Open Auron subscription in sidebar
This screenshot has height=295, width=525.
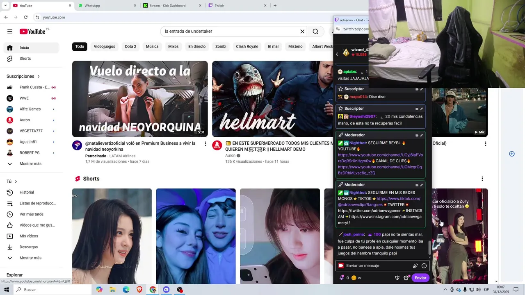(31, 120)
